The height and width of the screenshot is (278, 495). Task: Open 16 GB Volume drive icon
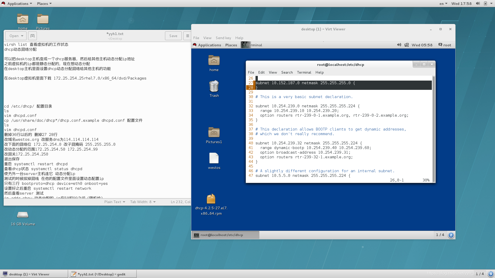23,215
